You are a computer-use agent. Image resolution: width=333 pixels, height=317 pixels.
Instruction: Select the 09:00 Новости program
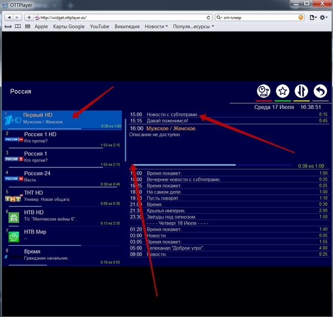(229, 255)
